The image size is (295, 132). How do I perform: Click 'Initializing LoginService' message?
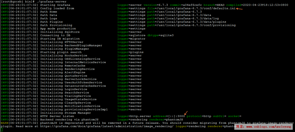coord(64,89)
